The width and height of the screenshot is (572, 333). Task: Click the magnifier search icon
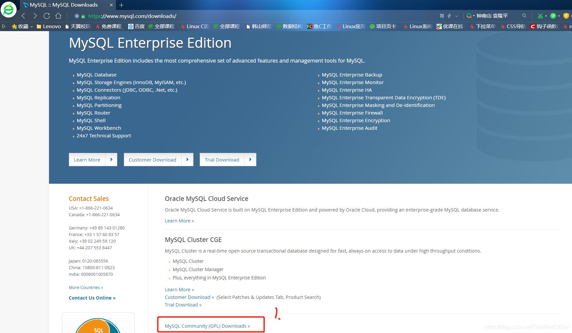(524, 16)
